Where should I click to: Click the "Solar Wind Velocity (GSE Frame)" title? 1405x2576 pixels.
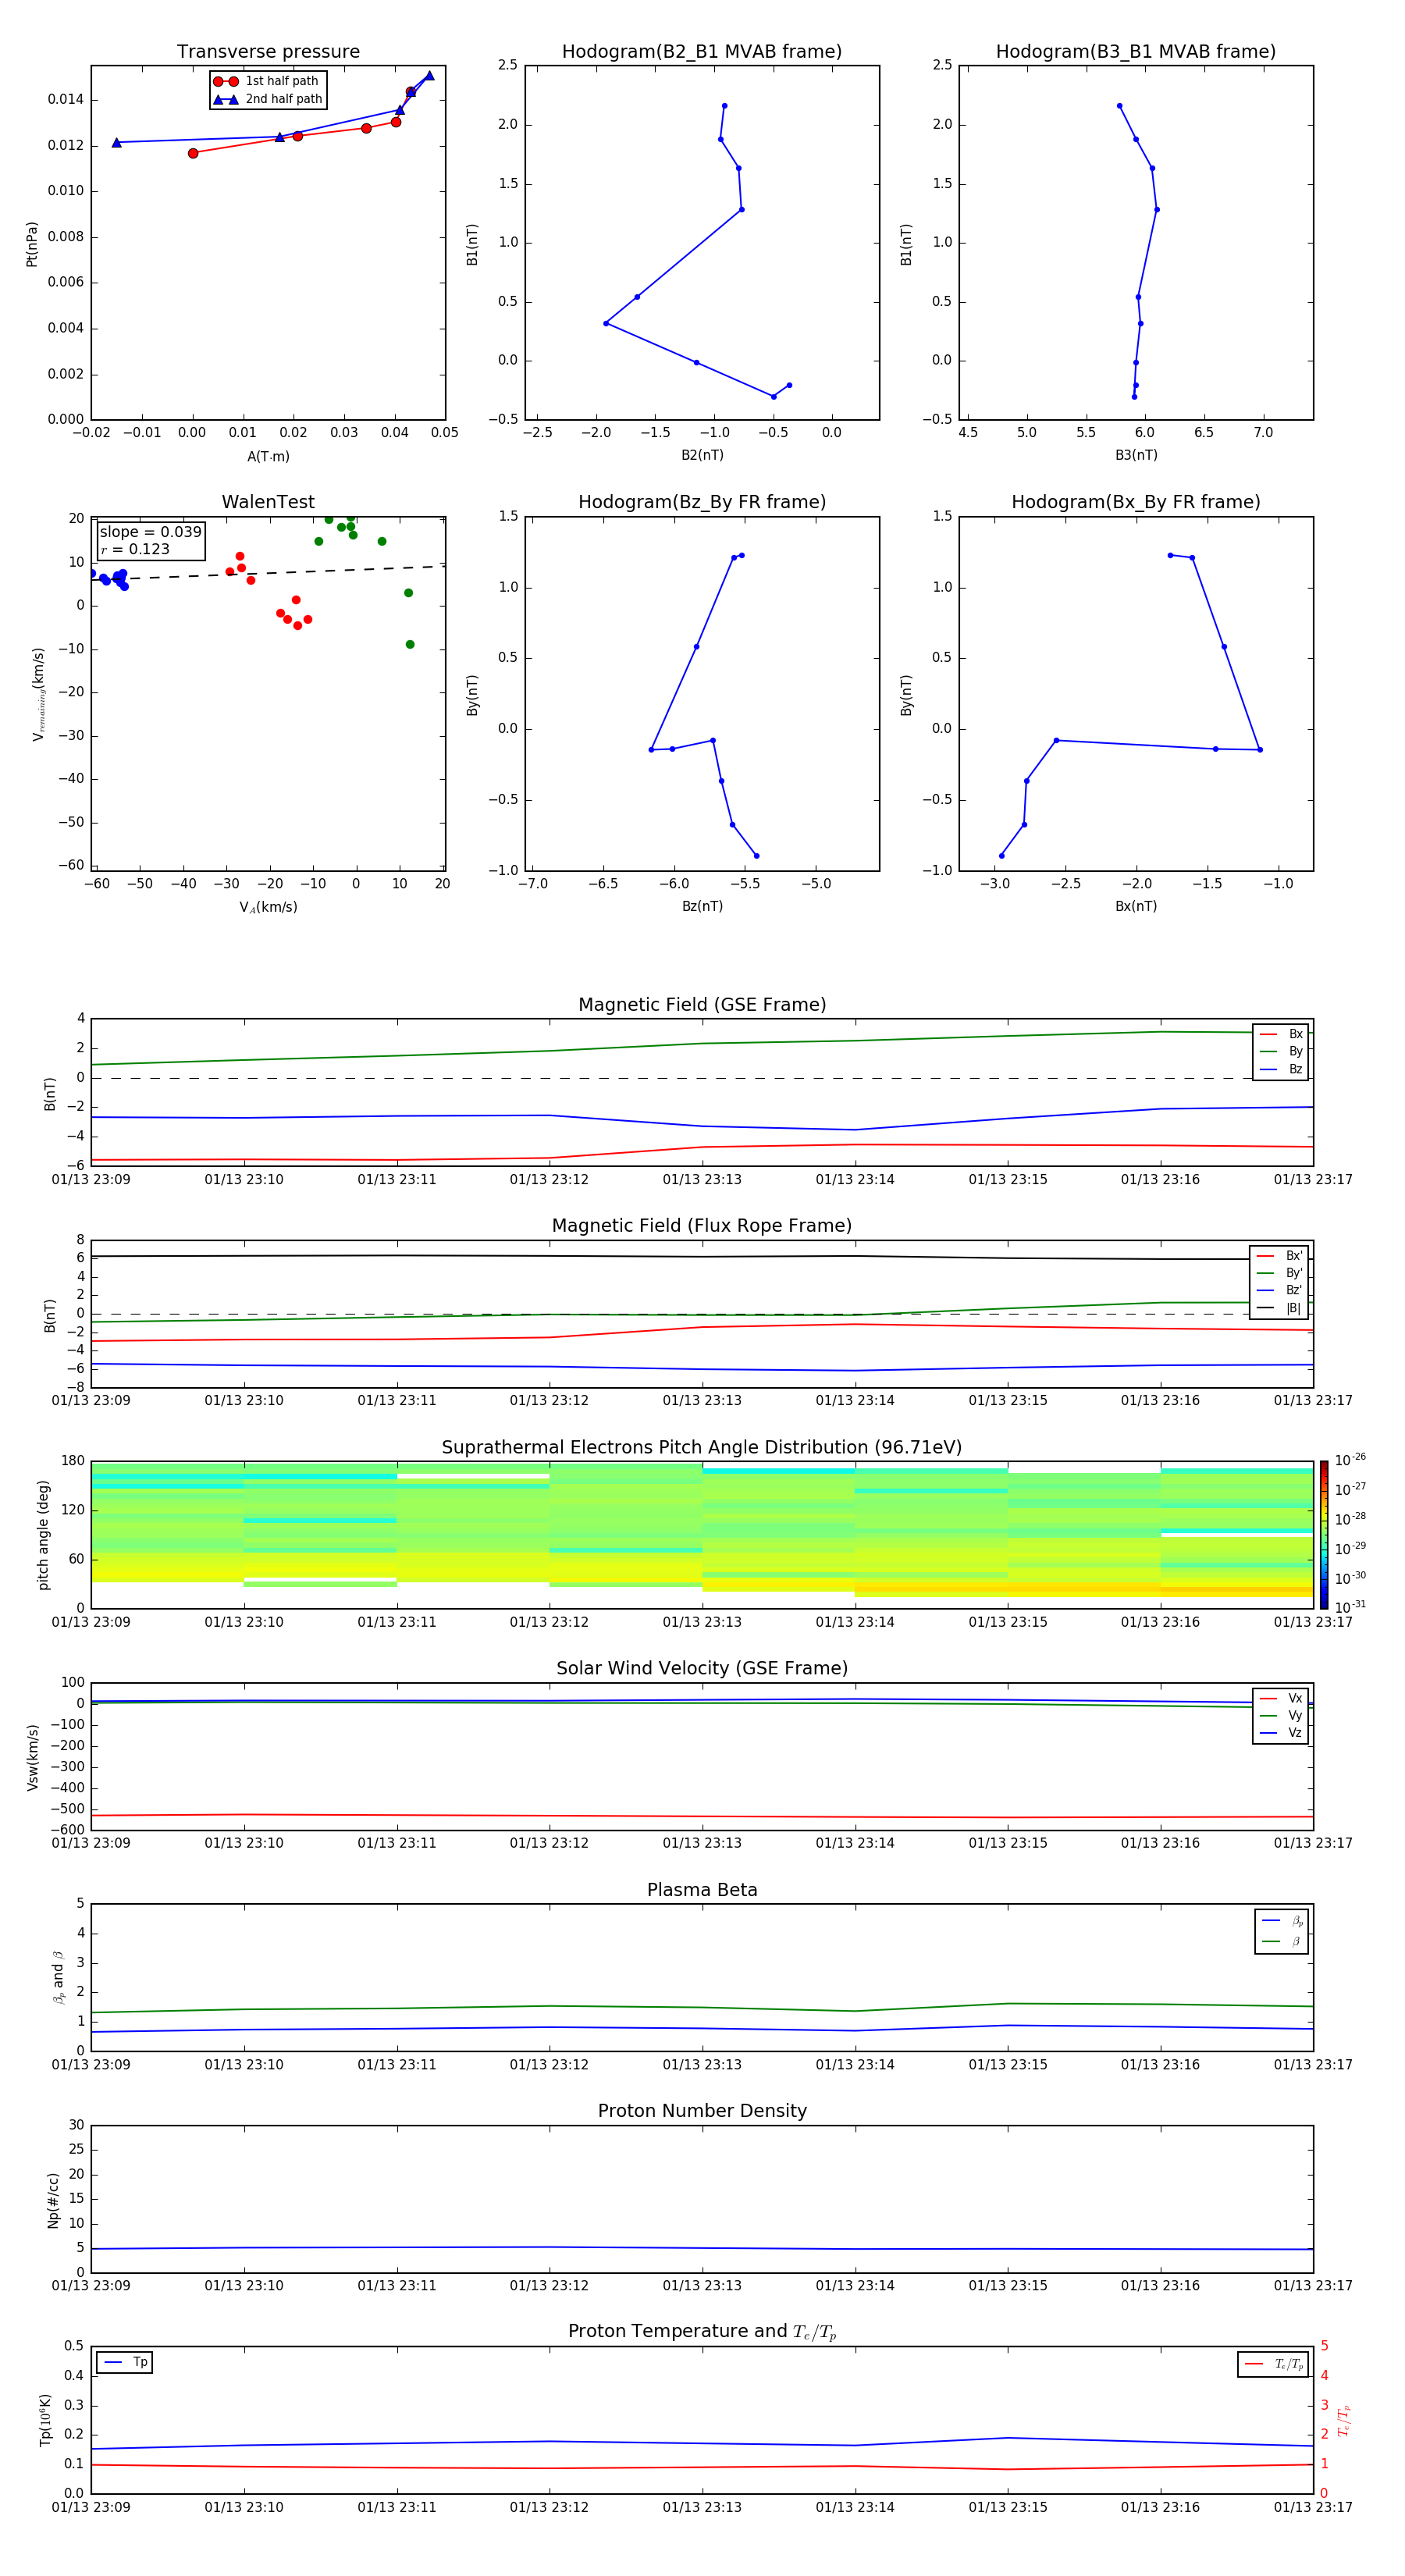[x=702, y=1669]
